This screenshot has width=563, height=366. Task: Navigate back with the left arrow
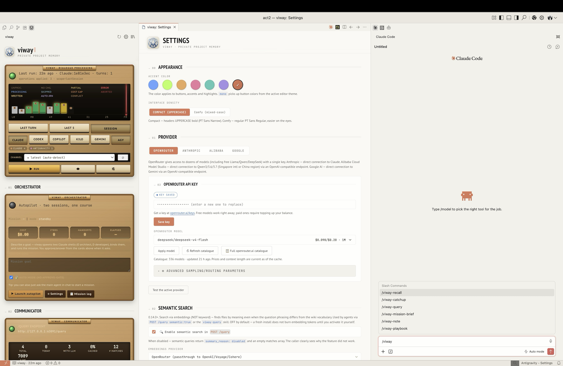(x=351, y=27)
